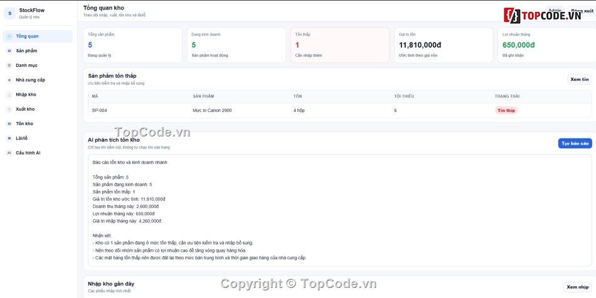Click the Sản phẩm sidebar icon

9,51
